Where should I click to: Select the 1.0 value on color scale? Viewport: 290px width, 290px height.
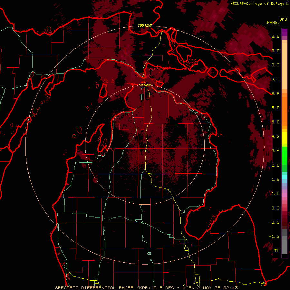point(275,194)
